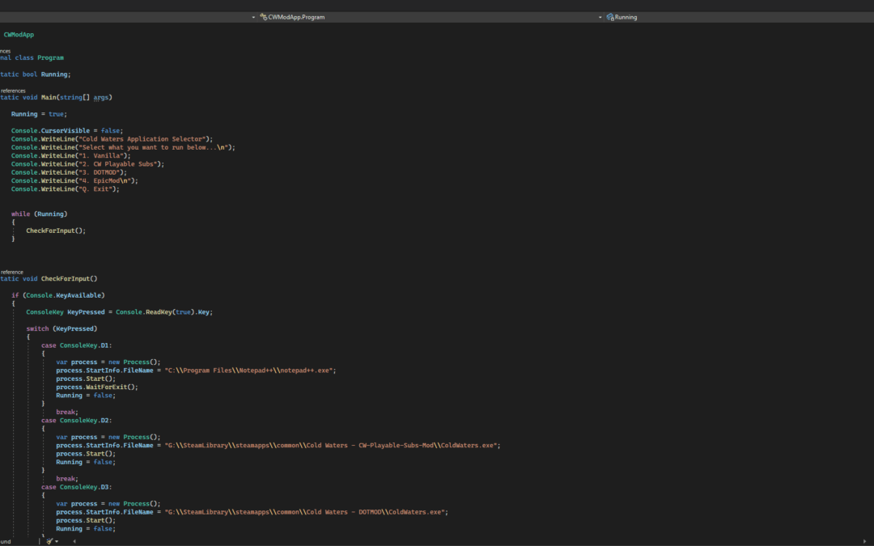Click the class icon beside CWModApp.Program

click(263, 17)
